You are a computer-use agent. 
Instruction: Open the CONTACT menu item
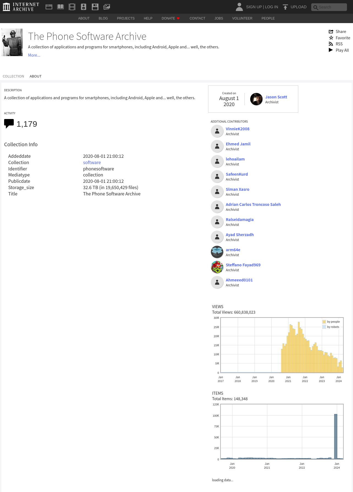[197, 18]
